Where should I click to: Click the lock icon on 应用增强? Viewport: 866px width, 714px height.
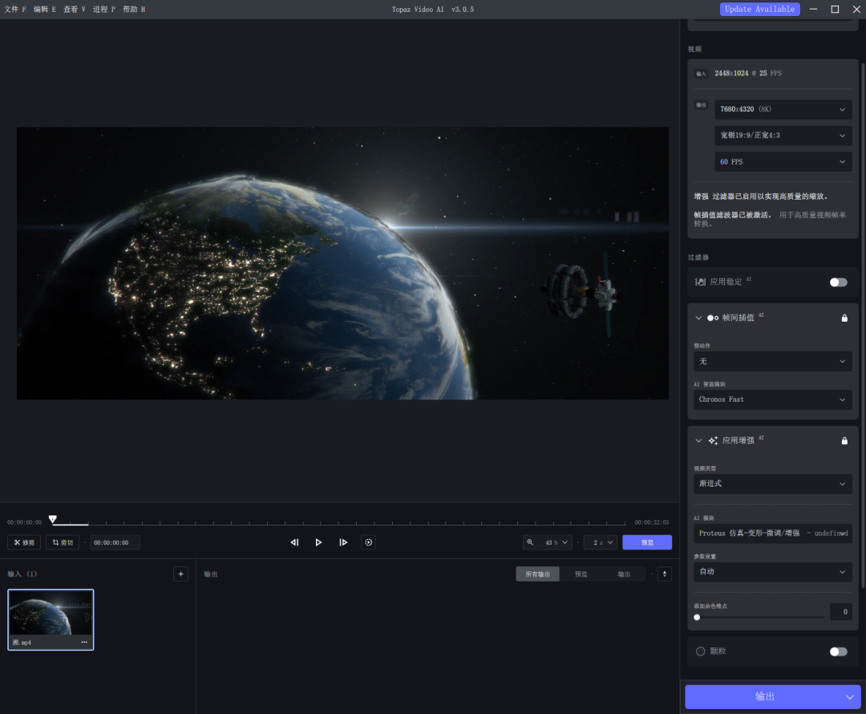pyautogui.click(x=844, y=440)
